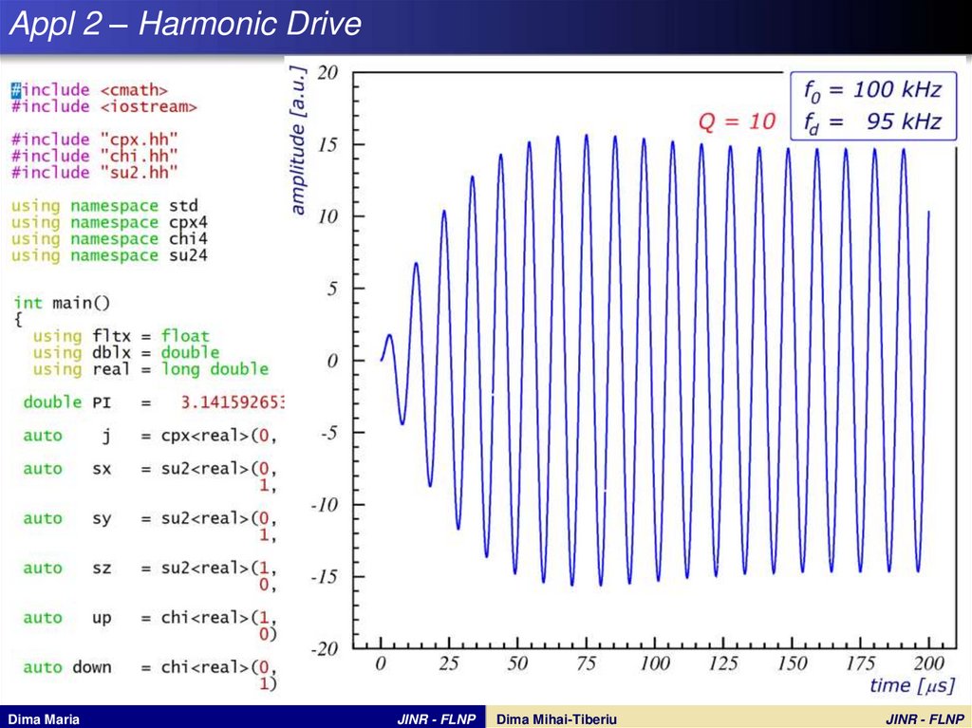The width and height of the screenshot is (972, 728).
Task: Click the "using namespace std" line
Action: click(x=104, y=206)
